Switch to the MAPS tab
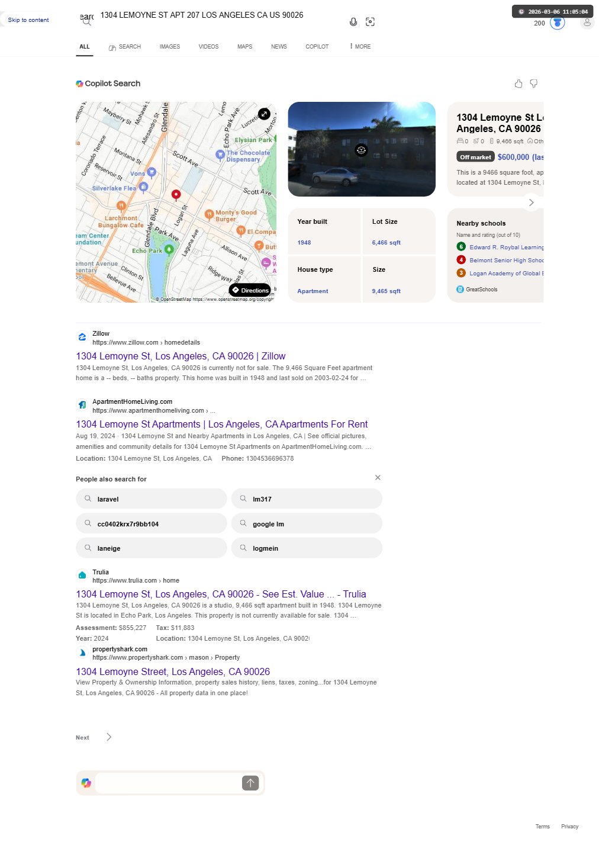This screenshot has height=842, width=599. click(245, 47)
